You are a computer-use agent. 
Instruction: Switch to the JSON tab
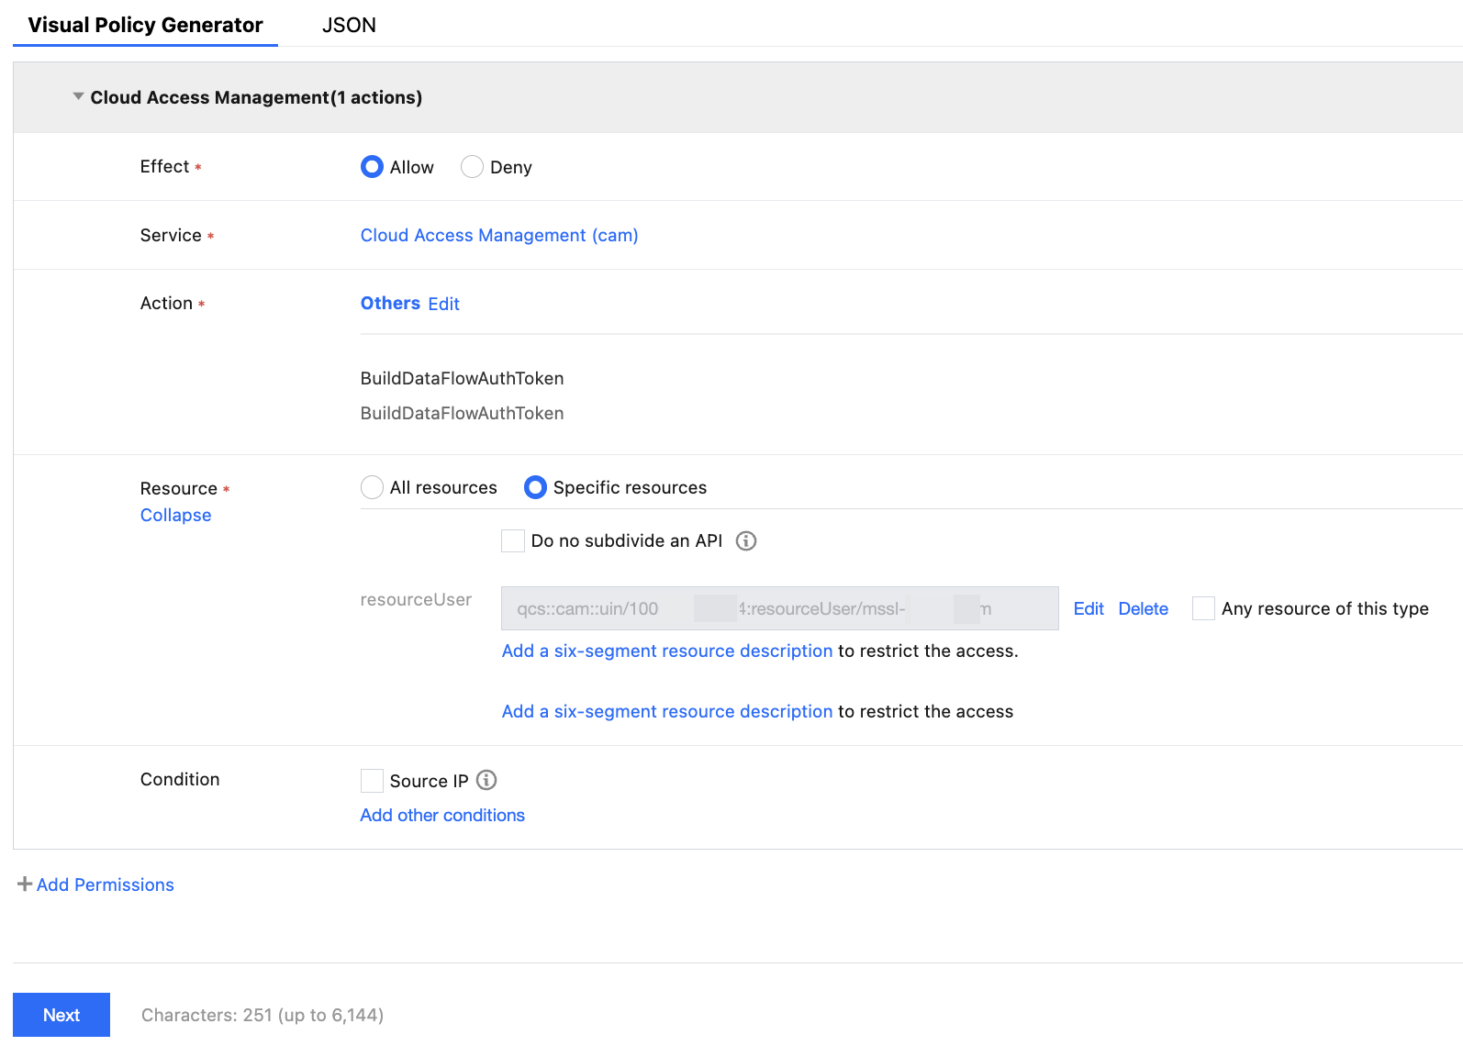(349, 25)
